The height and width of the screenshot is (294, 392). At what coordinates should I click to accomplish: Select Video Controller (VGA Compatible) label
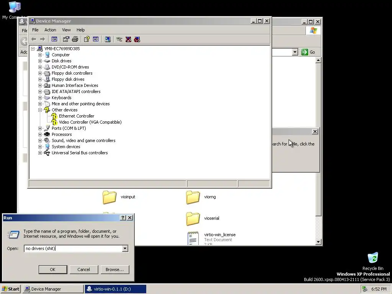click(90, 122)
